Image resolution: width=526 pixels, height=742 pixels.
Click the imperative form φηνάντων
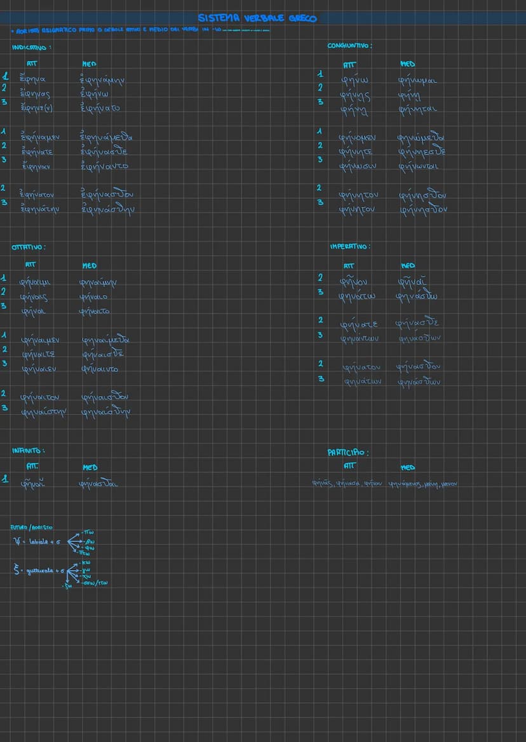(360, 339)
